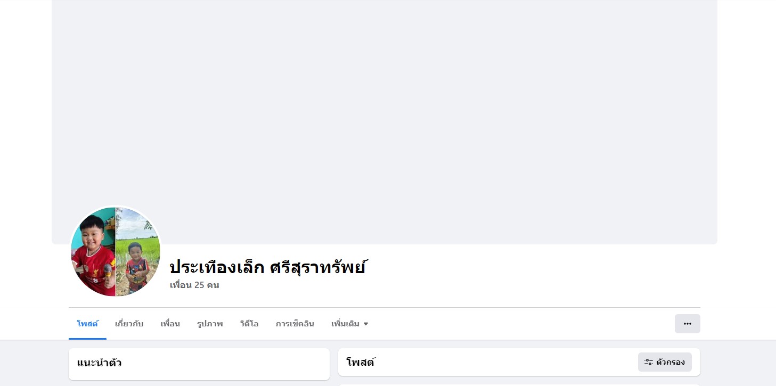This screenshot has height=386, width=776.
Task: Open the การเช็คอิน tab
Action: [295, 324]
